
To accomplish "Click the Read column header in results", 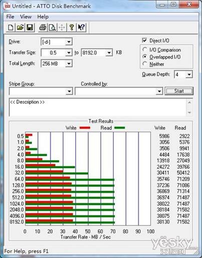I will coord(180,128).
